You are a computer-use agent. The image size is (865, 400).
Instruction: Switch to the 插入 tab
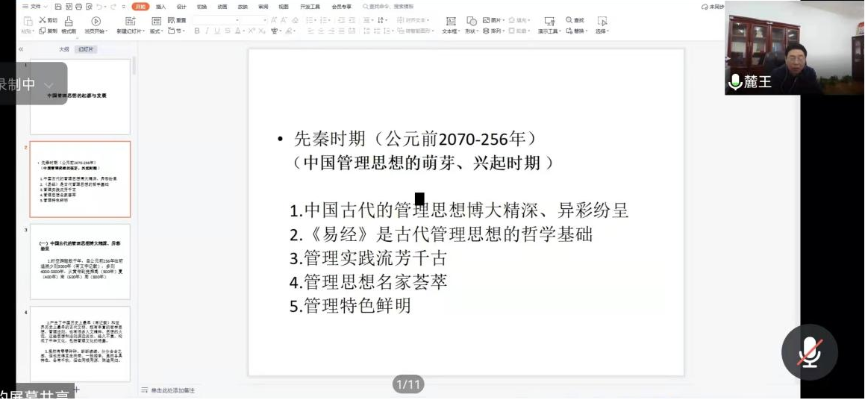pyautogui.click(x=160, y=7)
